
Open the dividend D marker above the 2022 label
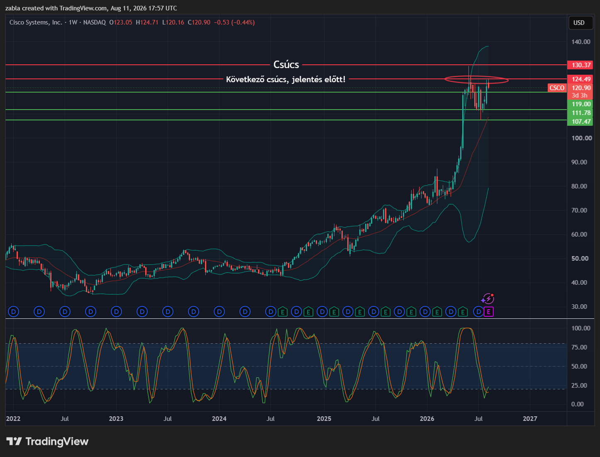pos(14,311)
